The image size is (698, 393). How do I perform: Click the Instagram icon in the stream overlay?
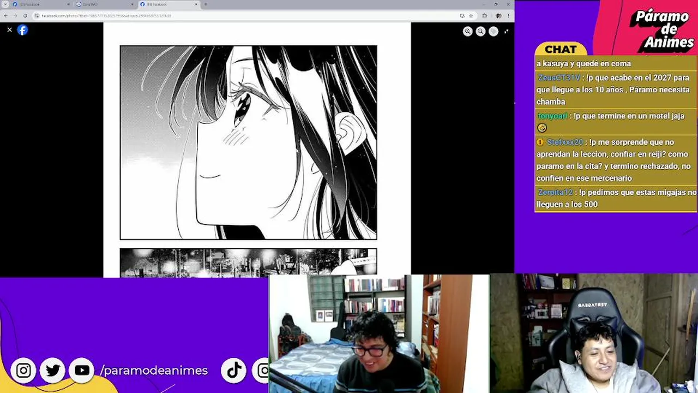[x=23, y=371]
